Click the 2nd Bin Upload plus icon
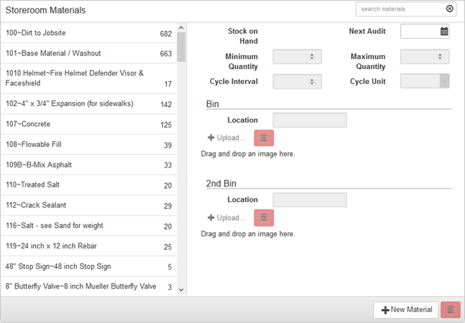 211,217
